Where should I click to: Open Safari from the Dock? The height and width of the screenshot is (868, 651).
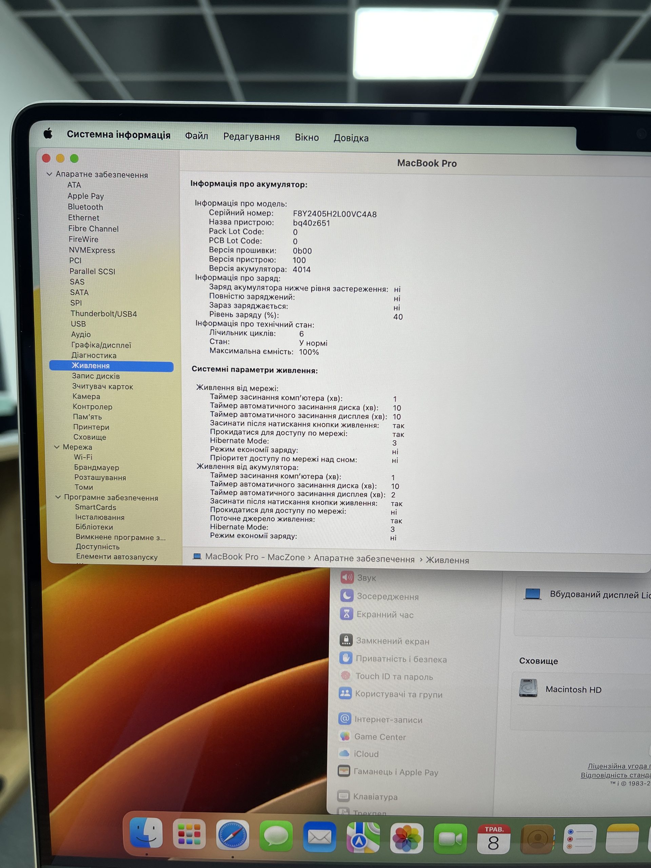[233, 835]
